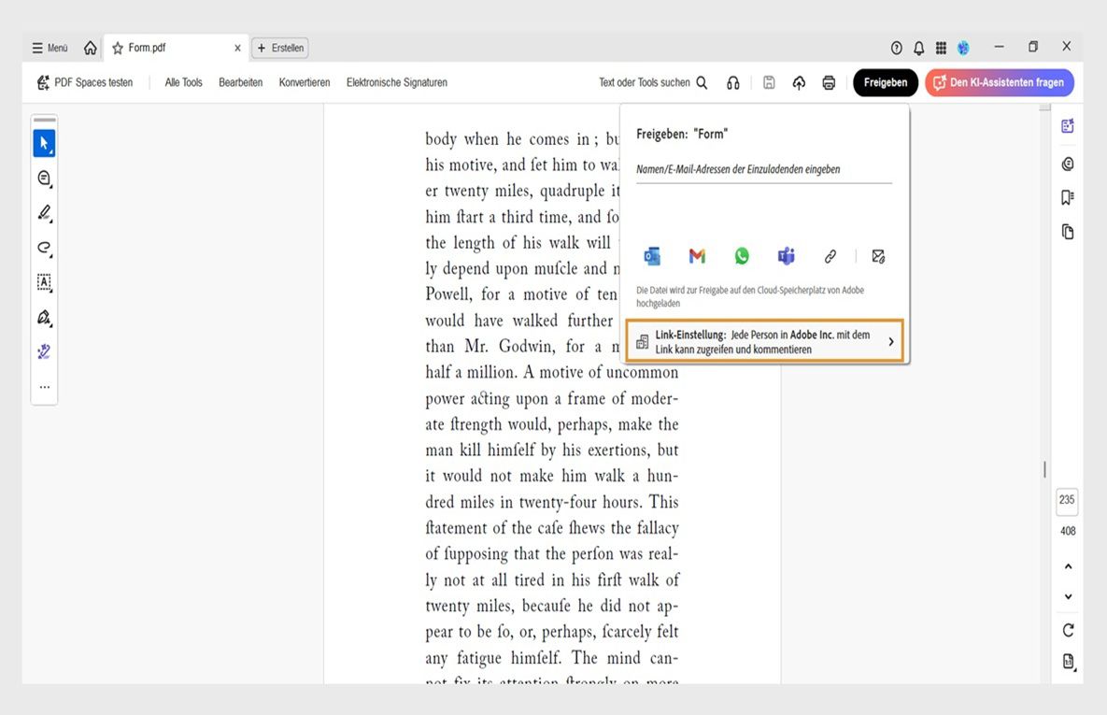Print the document via the printer icon
This screenshot has height=715, width=1107.
829,82
